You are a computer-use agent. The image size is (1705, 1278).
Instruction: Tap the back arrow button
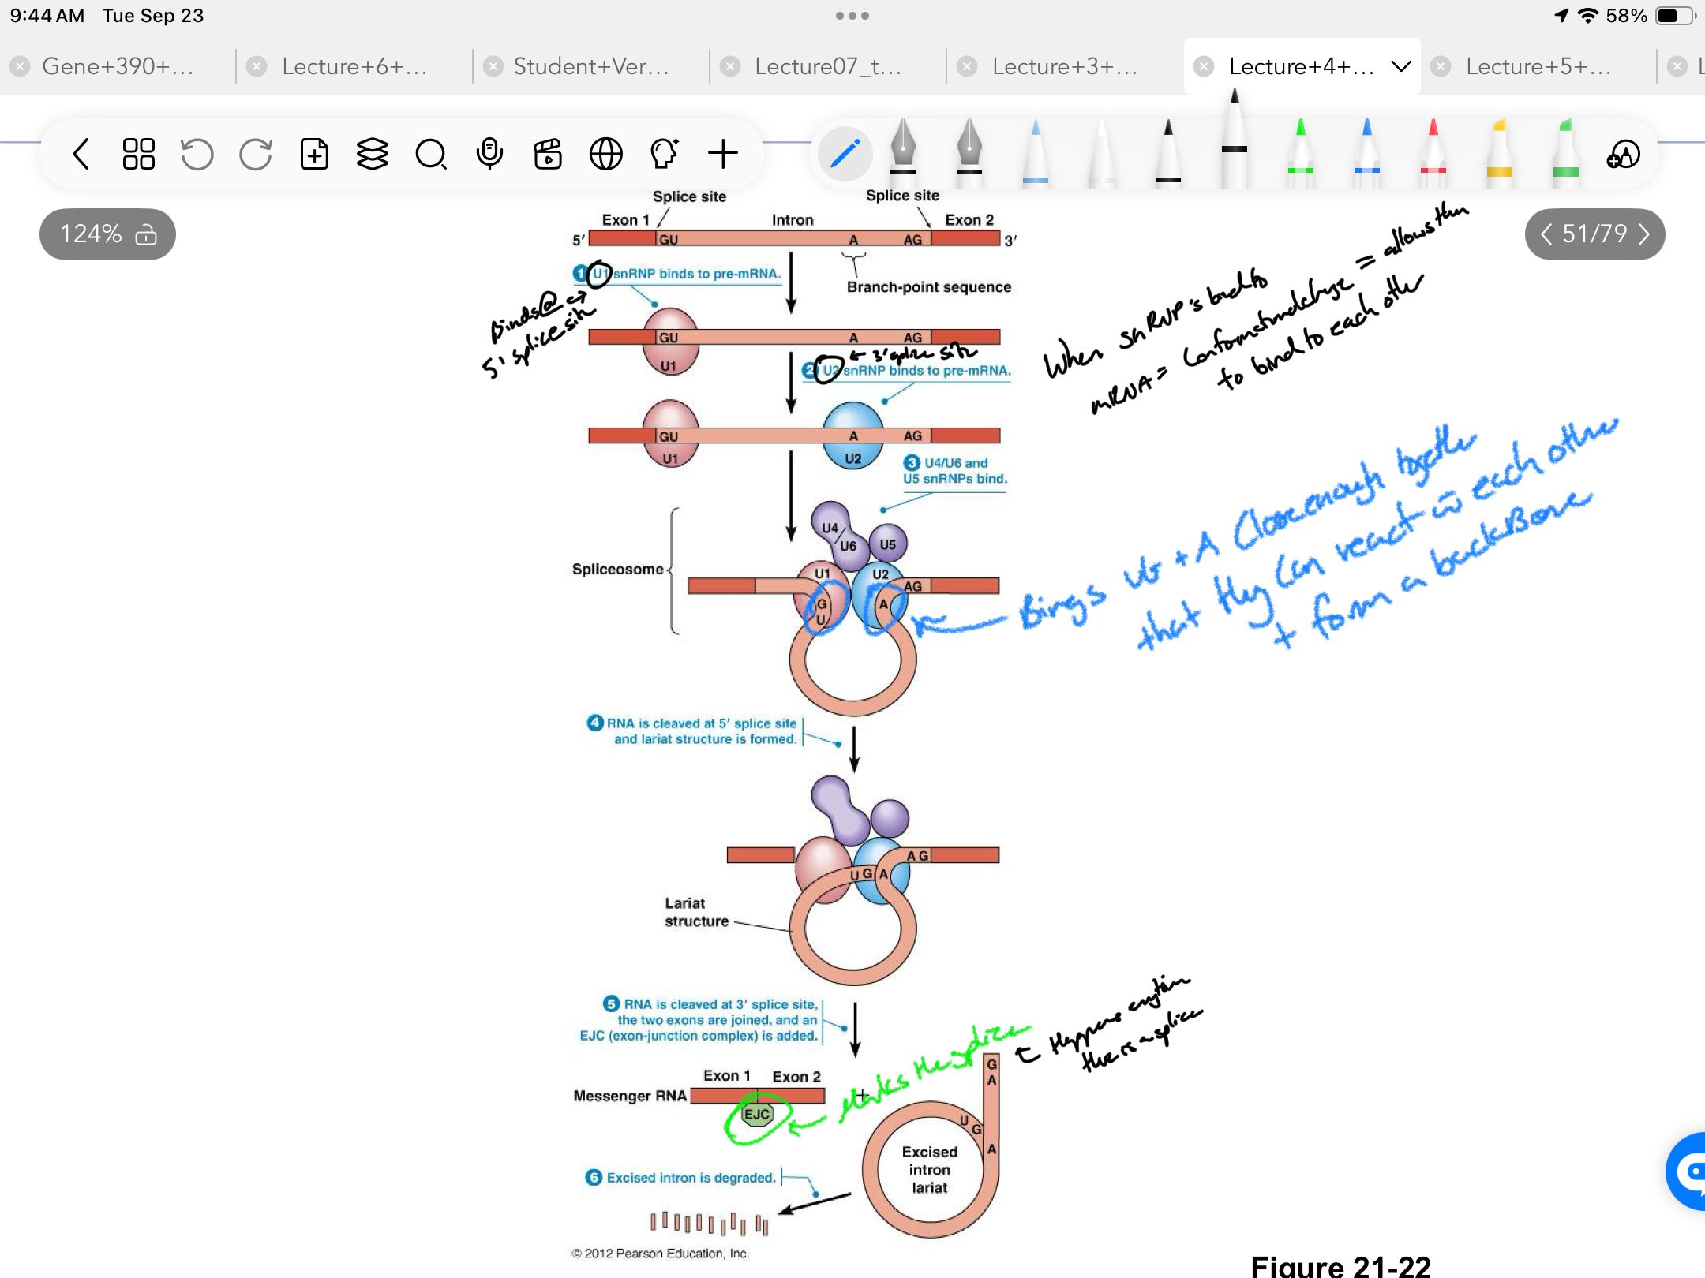click(81, 154)
